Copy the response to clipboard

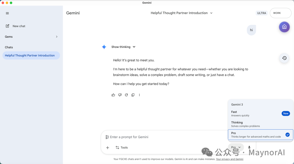coord(133,95)
